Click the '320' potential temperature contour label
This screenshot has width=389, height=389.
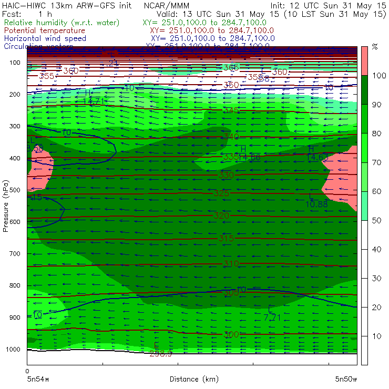click(x=221, y=216)
